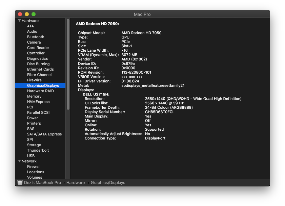Click the Resolution value 2560x1440

point(193,99)
